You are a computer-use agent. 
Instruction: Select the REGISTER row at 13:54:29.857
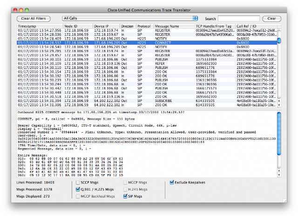point(147,55)
